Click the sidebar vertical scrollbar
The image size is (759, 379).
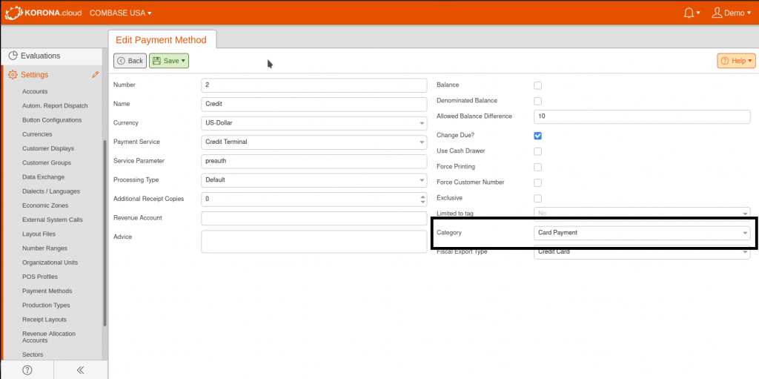coord(105,233)
